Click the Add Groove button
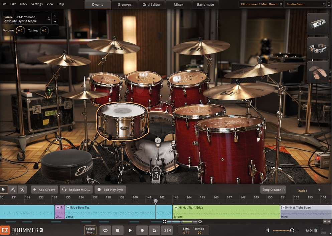This screenshot has width=332, height=236. click(x=44, y=189)
